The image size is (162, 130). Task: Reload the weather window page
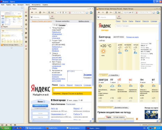point(107,12)
